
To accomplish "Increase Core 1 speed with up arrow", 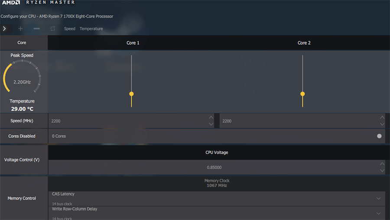I will (x=211, y=117).
